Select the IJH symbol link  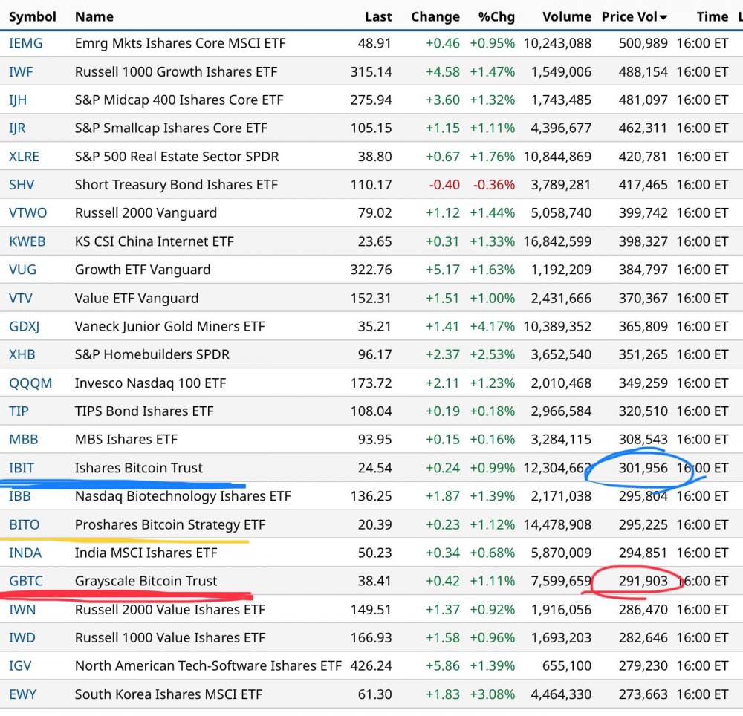tap(18, 100)
